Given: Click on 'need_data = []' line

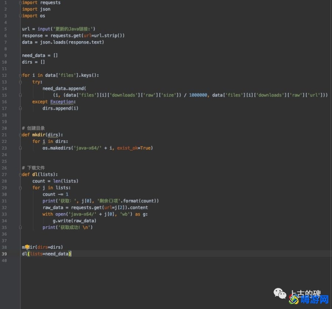Looking at the screenshot, I should click(x=40, y=56).
